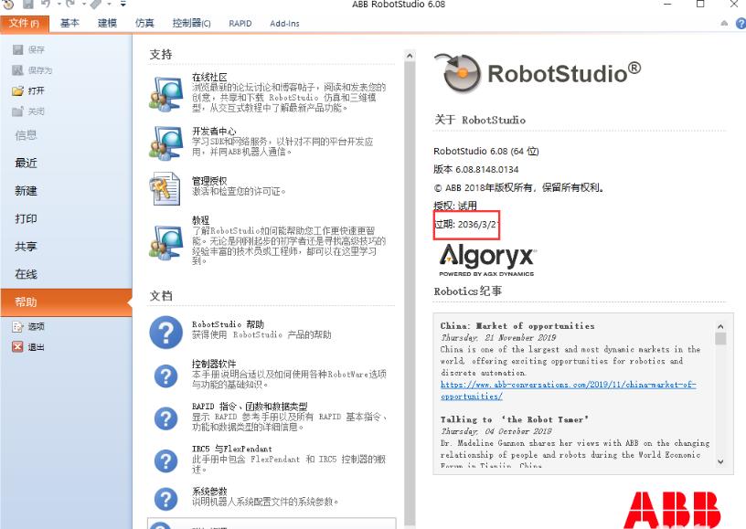
Task: Click the 管理授权 license icon
Action: pos(165,188)
